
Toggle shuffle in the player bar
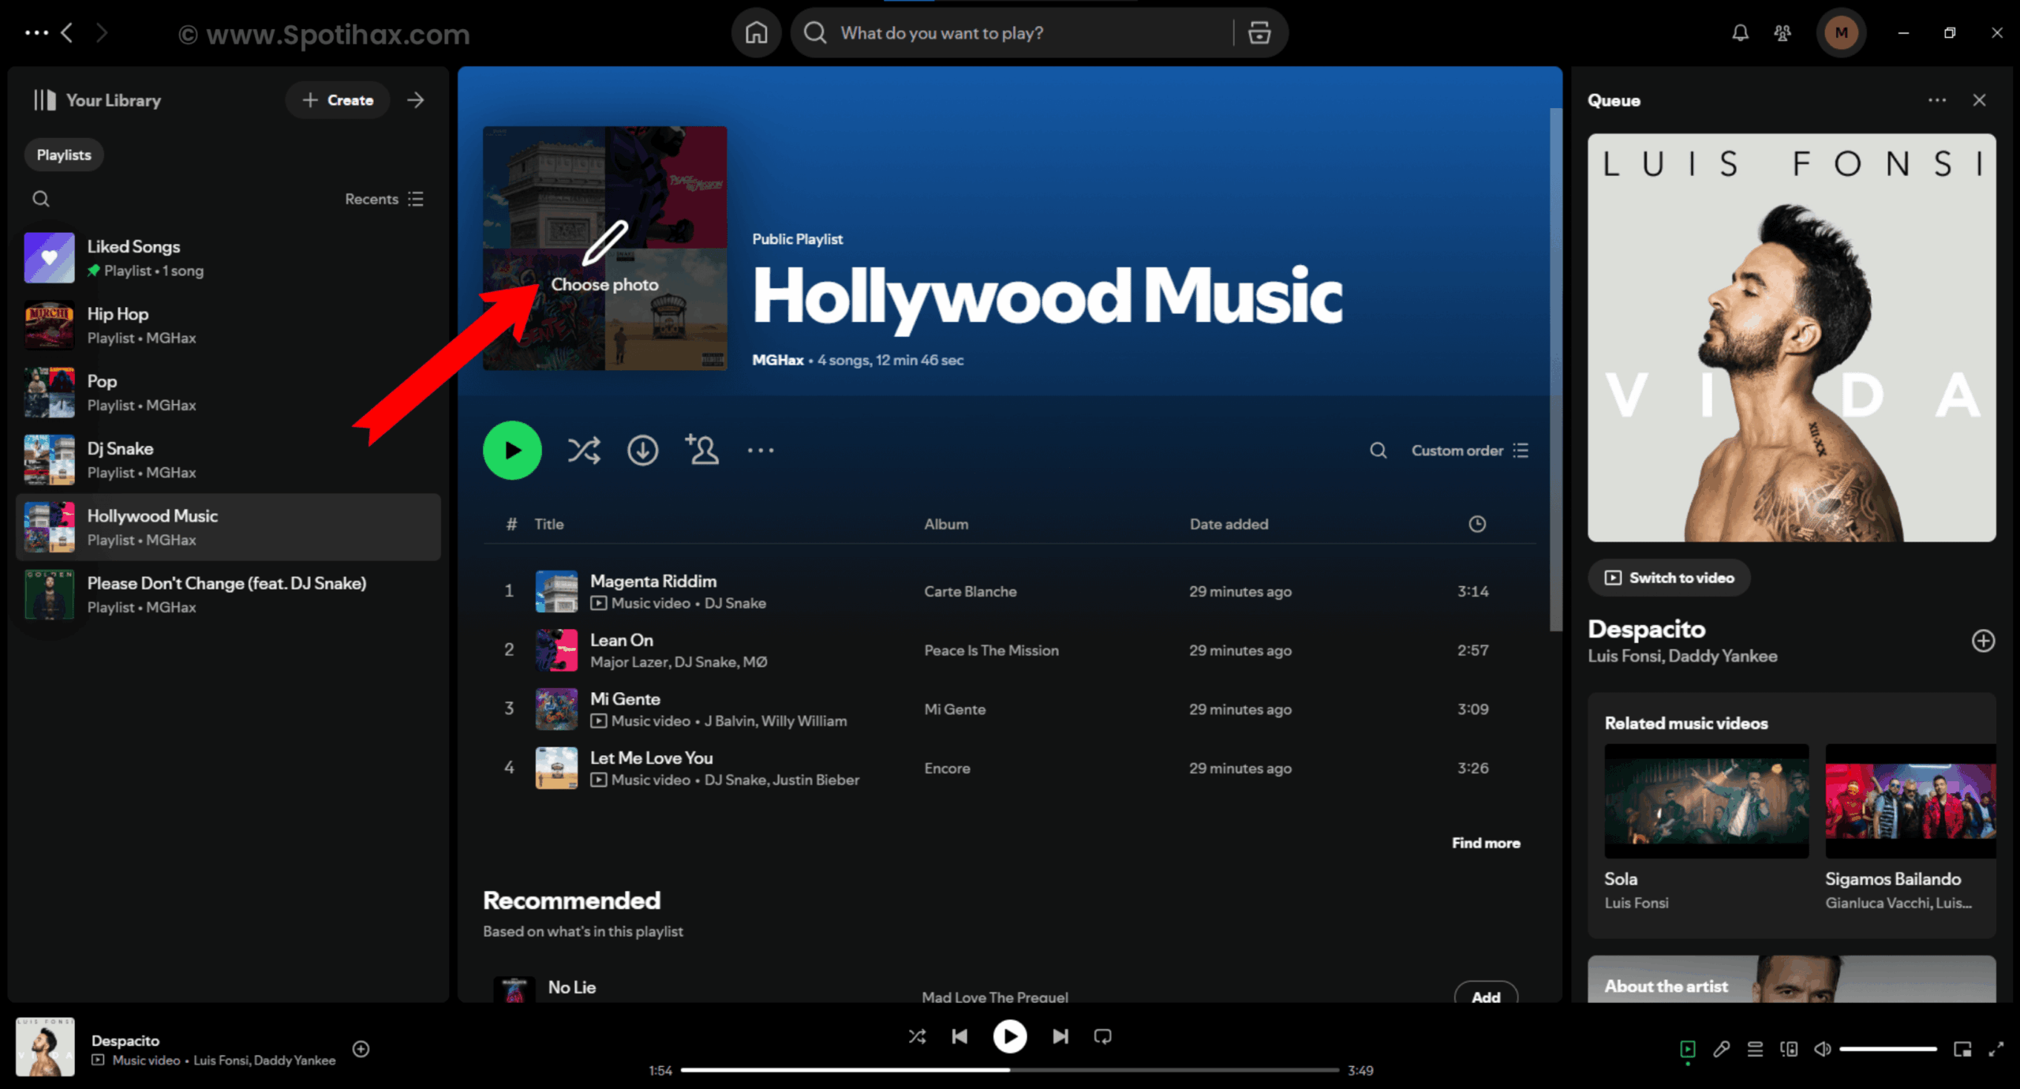coord(917,1036)
